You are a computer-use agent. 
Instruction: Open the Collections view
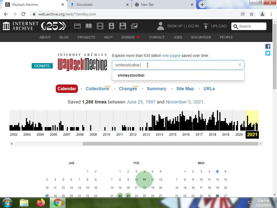(97, 89)
